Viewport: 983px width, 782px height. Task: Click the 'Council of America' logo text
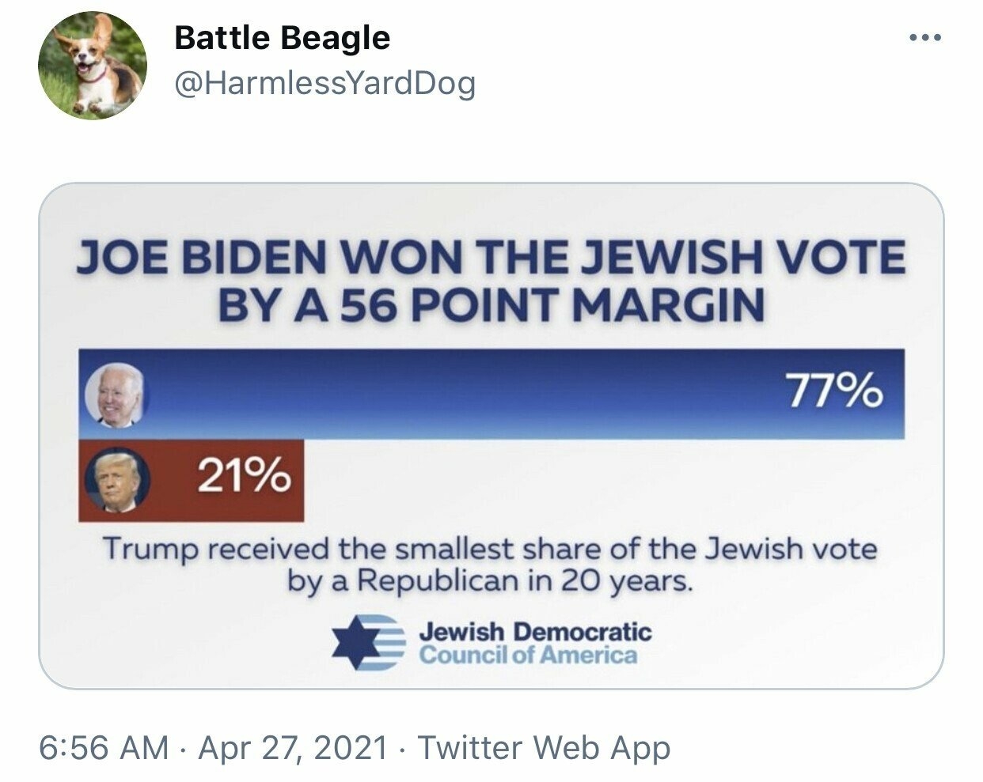click(528, 655)
